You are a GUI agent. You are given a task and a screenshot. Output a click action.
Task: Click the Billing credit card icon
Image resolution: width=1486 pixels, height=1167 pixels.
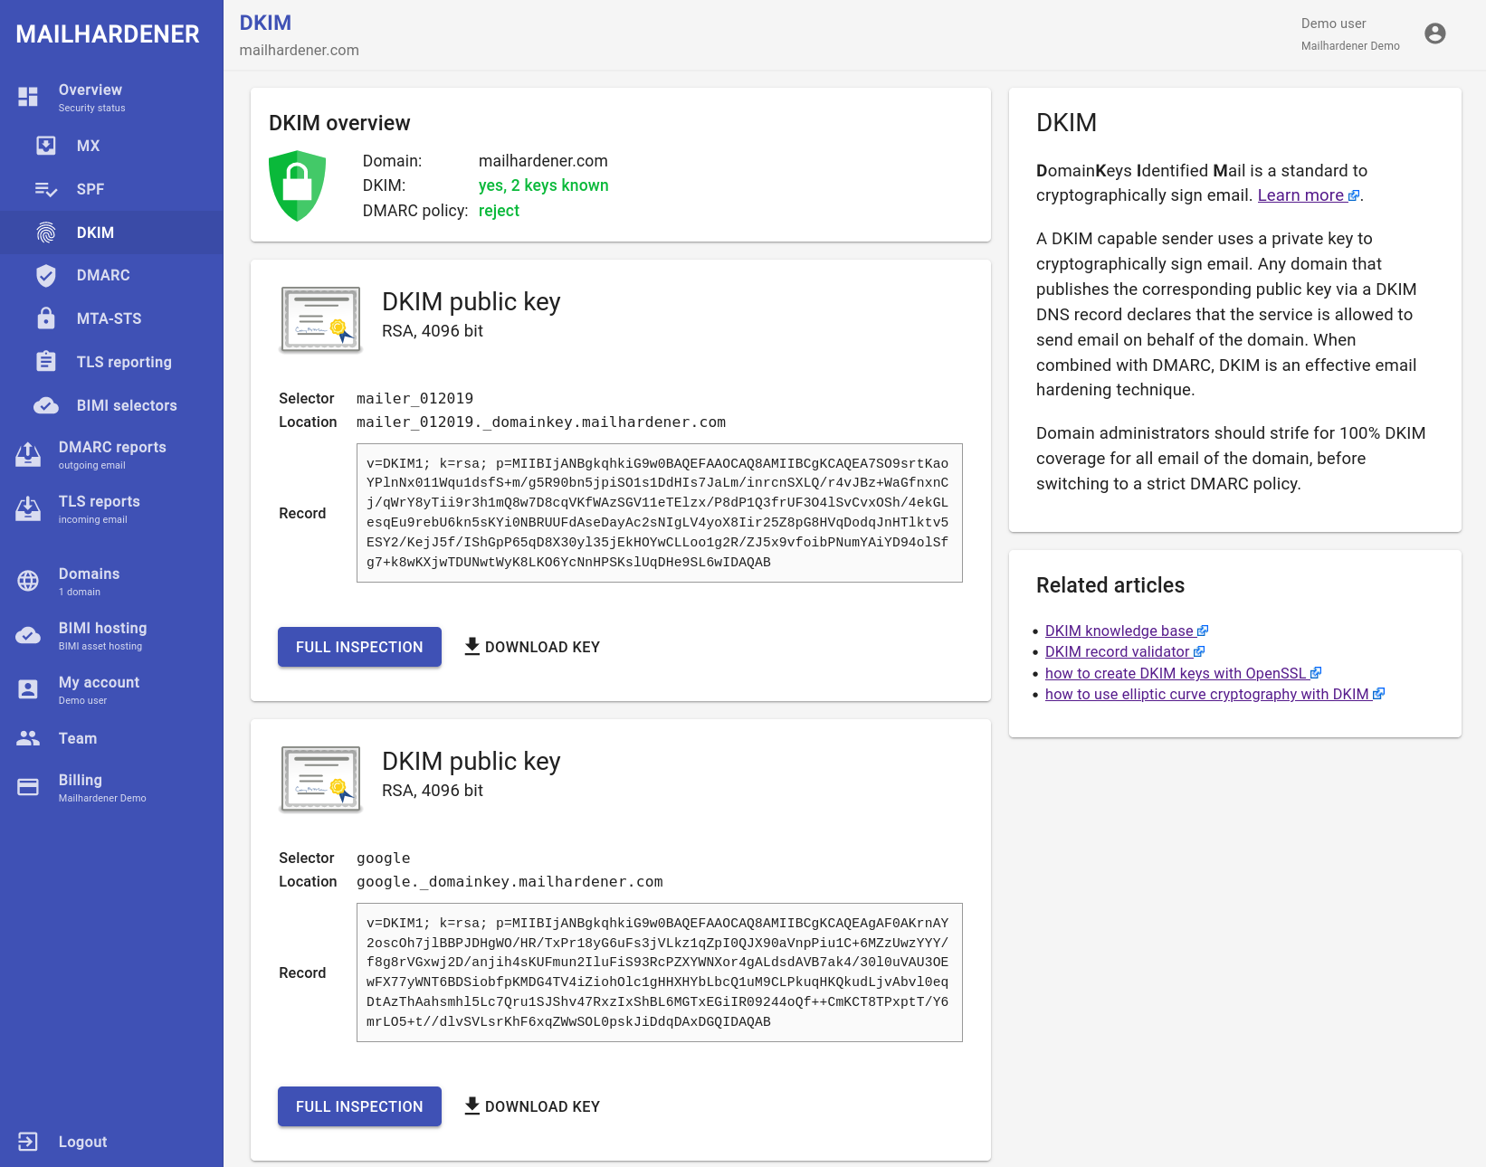pyautogui.click(x=28, y=787)
